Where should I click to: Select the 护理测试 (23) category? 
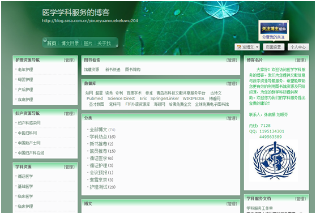tap(103, 187)
